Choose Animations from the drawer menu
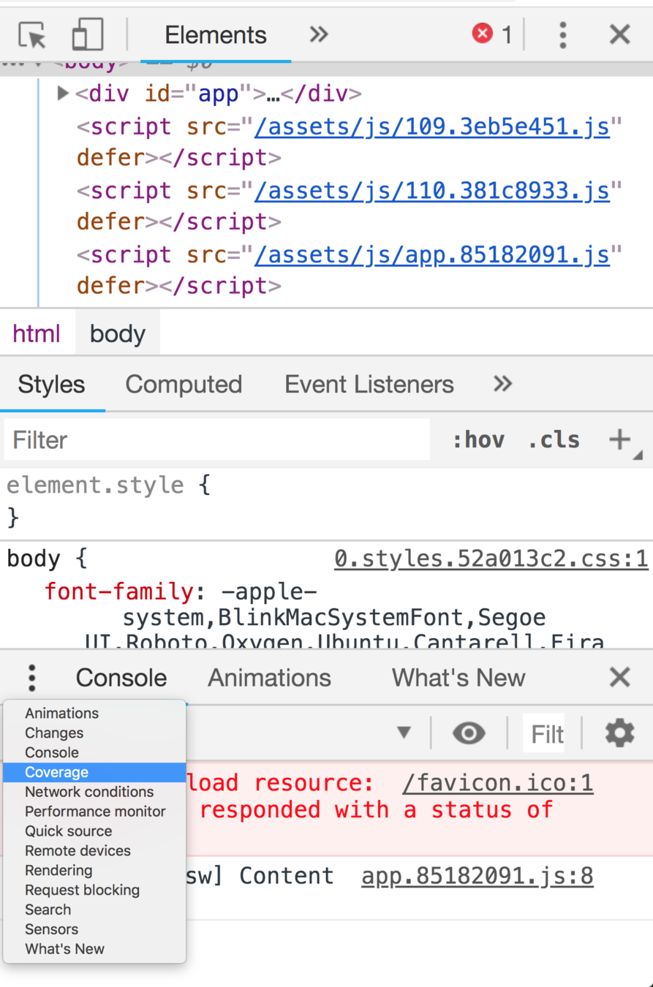This screenshot has height=987, width=653. [94, 713]
